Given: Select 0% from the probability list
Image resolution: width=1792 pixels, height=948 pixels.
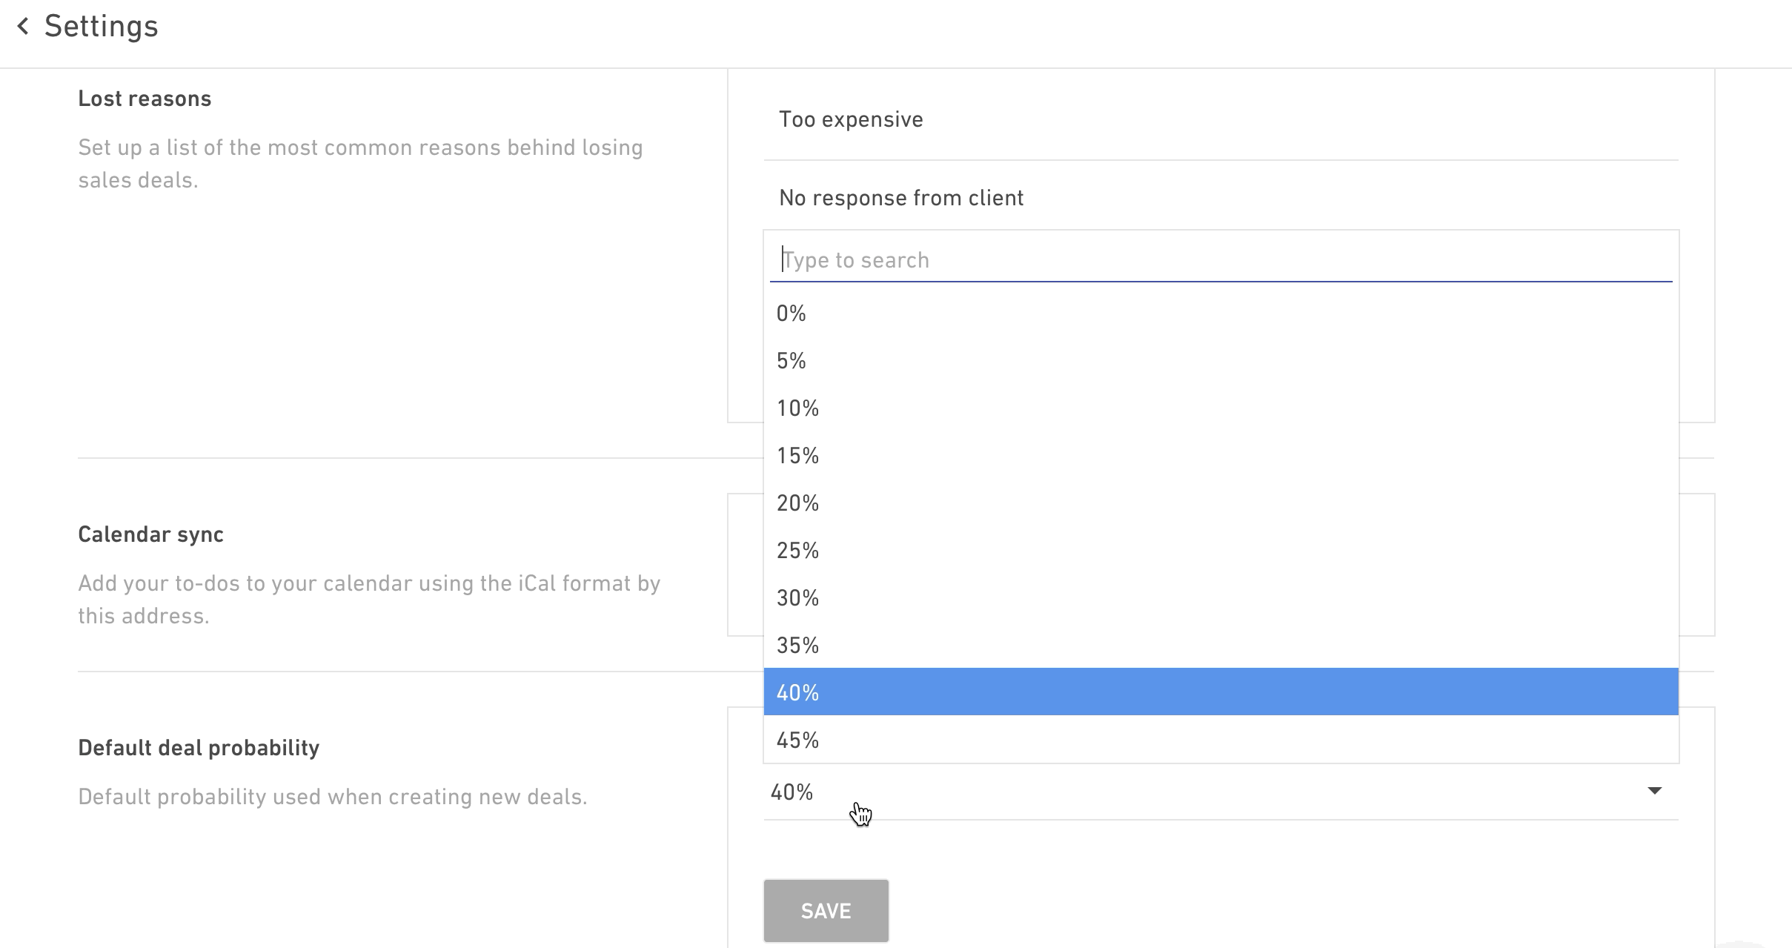Looking at the screenshot, I should (1221, 313).
